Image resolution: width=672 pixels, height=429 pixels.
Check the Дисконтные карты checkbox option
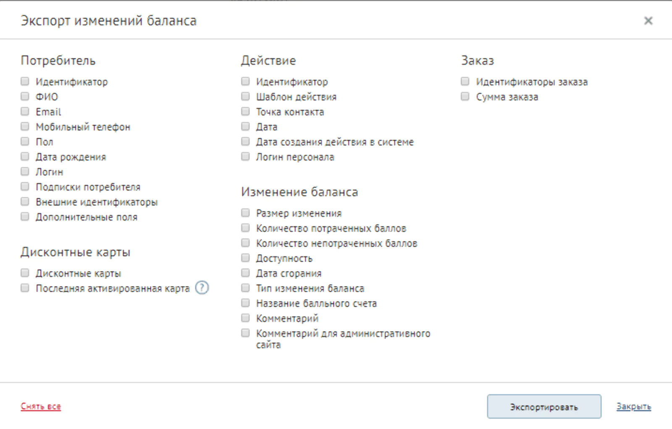[x=25, y=273]
